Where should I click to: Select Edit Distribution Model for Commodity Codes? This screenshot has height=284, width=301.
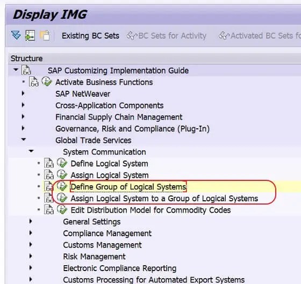[150, 210]
